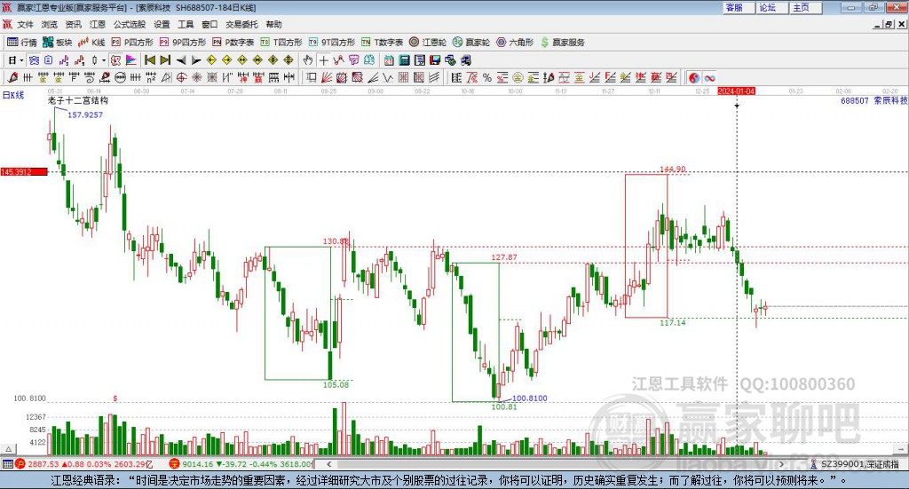
Task: Open the 江恩轮 Gann wheel
Action: (x=428, y=43)
